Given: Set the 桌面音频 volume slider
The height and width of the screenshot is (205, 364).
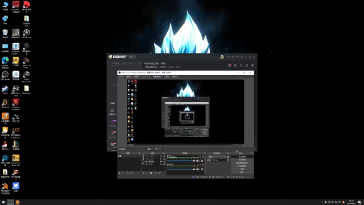Looking at the screenshot, I should pyautogui.click(x=181, y=169).
